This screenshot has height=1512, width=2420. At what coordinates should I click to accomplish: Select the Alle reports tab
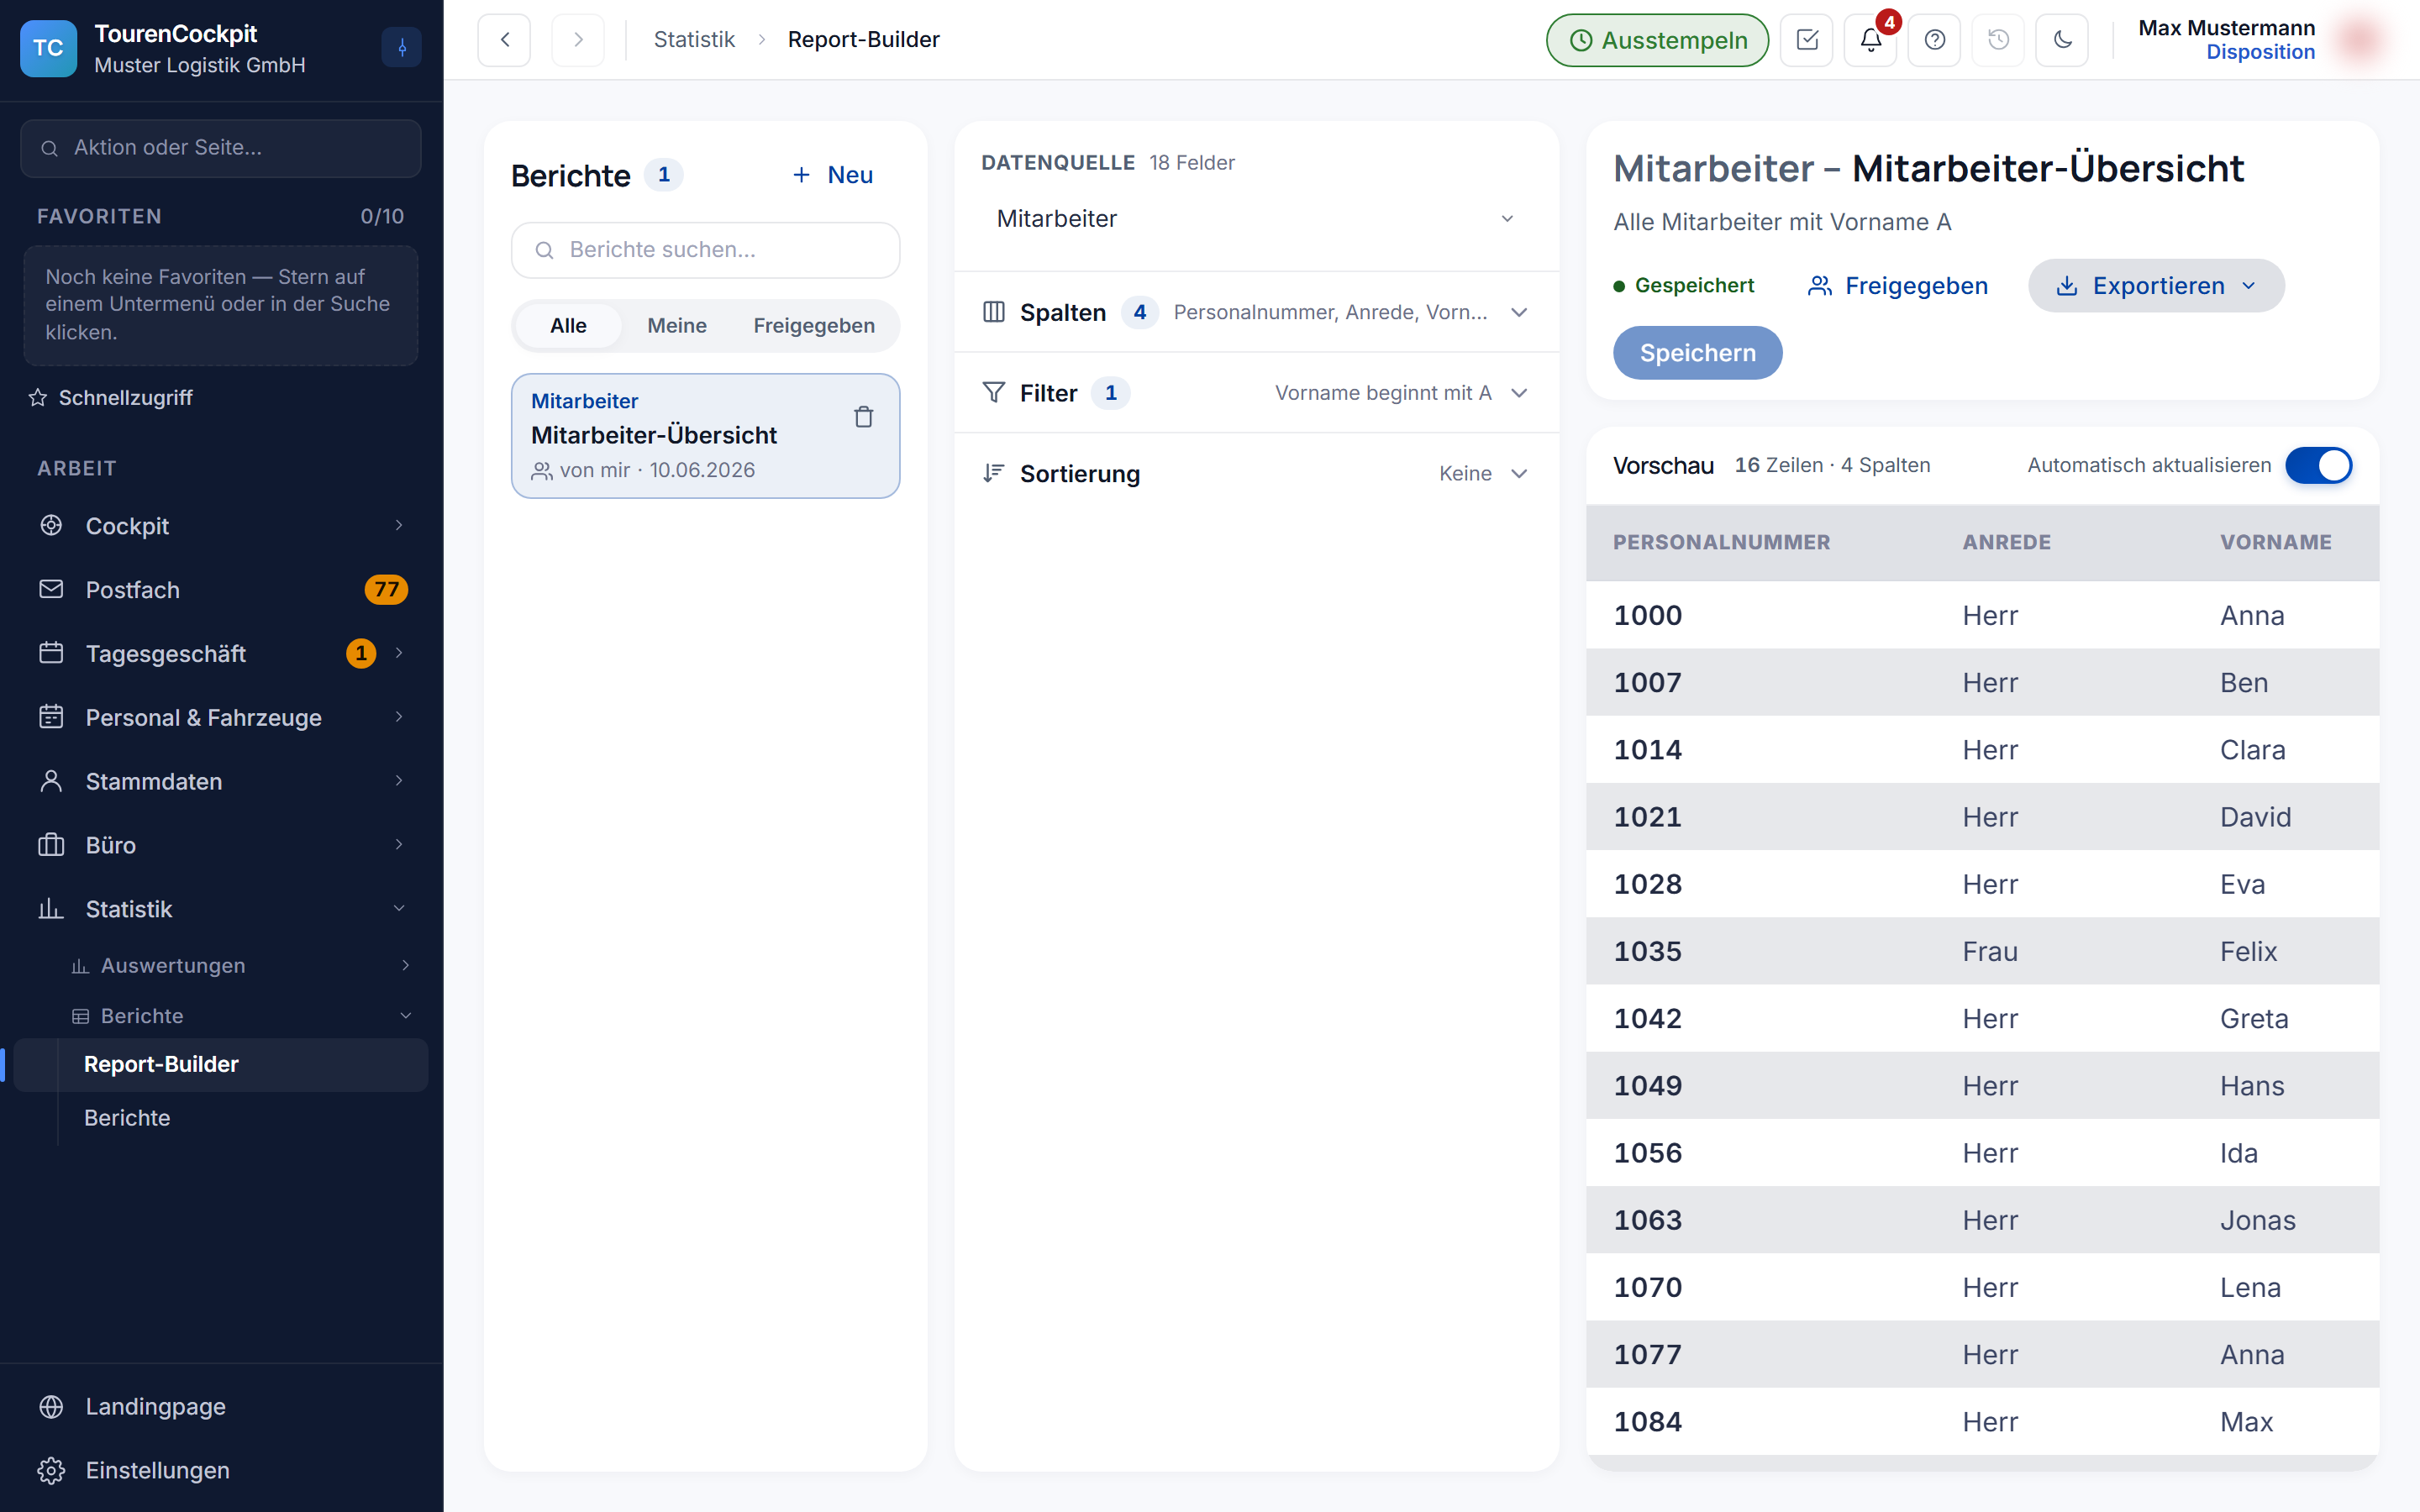coord(568,326)
